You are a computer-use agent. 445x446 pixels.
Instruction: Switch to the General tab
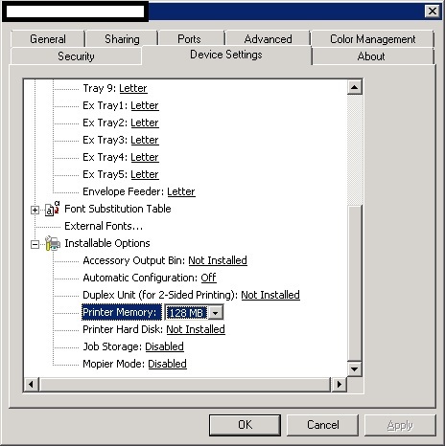tap(48, 39)
